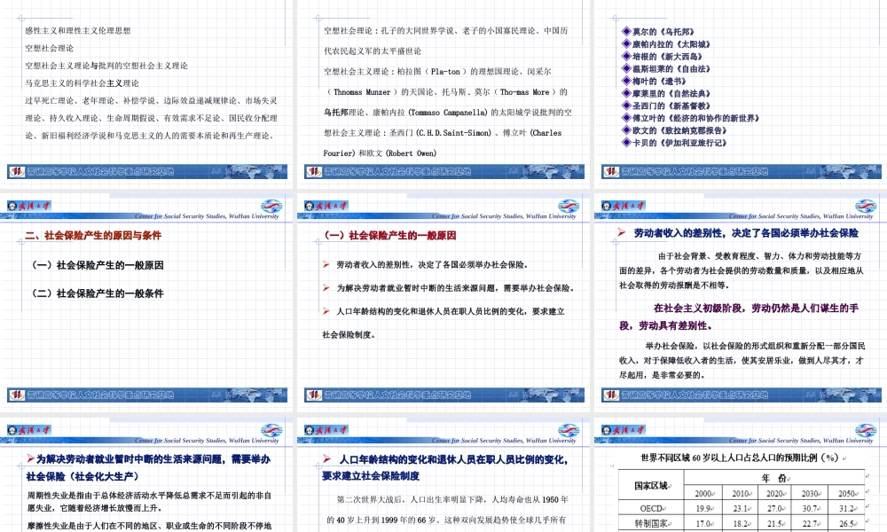Click the 转制国家 row label

[x=650, y=520]
